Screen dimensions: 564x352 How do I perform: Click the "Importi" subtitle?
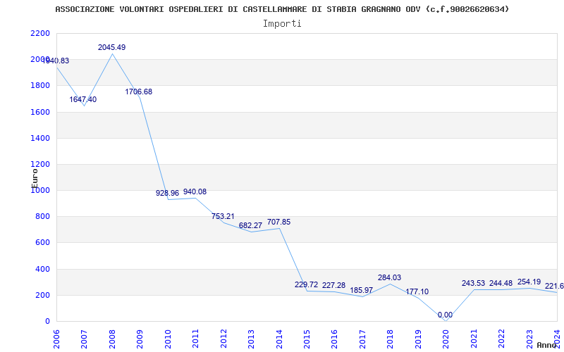tap(282, 24)
